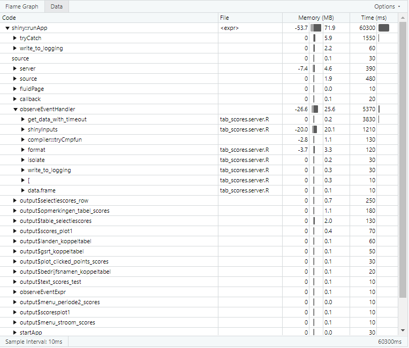This screenshot has width=409, height=348.
Task: Click the time bar for shiny::runApp
Action: pos(384,28)
